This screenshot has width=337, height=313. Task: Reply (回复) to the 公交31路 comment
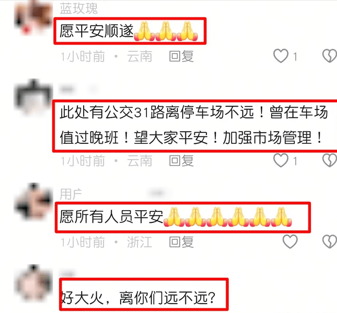(x=181, y=161)
